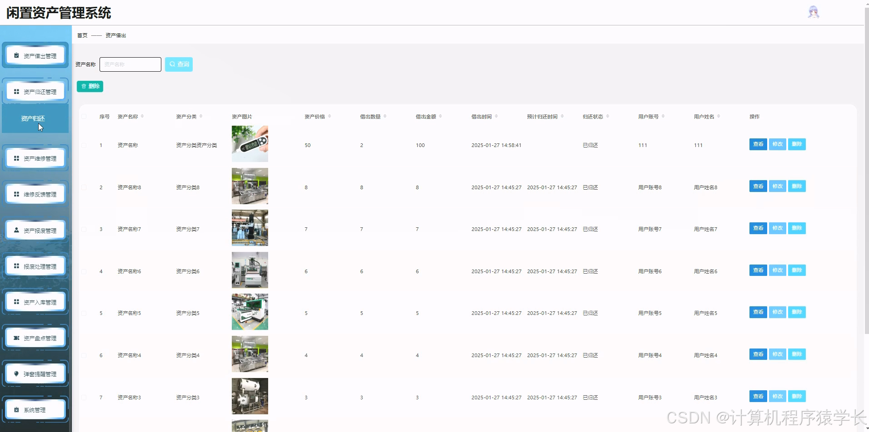Click the user avatar icon at top right
The height and width of the screenshot is (432, 869).
813,12
